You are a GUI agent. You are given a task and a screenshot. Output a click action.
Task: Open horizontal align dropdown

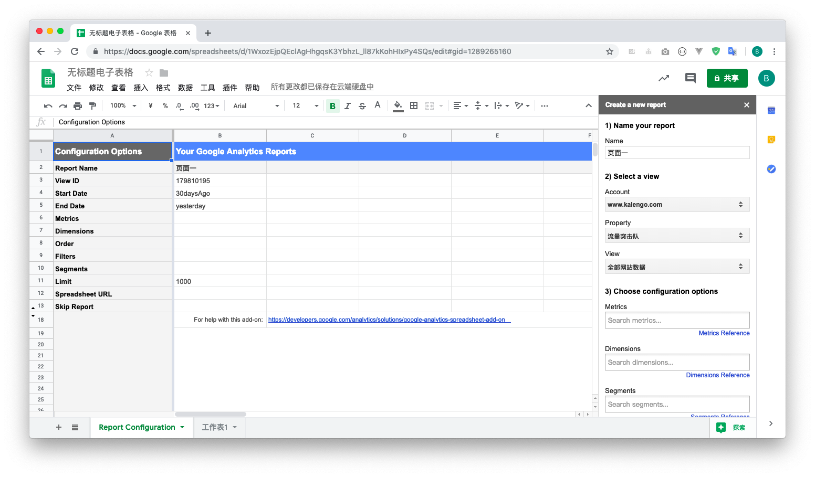point(461,106)
